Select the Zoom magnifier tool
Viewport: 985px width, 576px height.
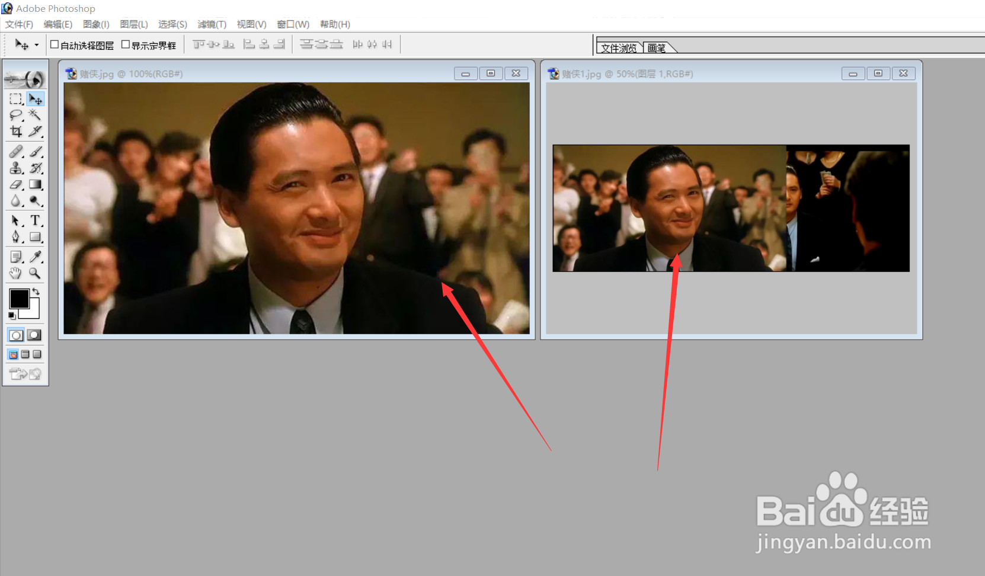click(x=36, y=273)
